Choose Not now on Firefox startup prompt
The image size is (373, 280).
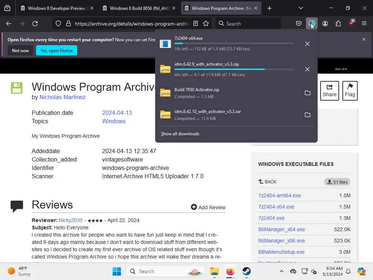pyautogui.click(x=20, y=50)
